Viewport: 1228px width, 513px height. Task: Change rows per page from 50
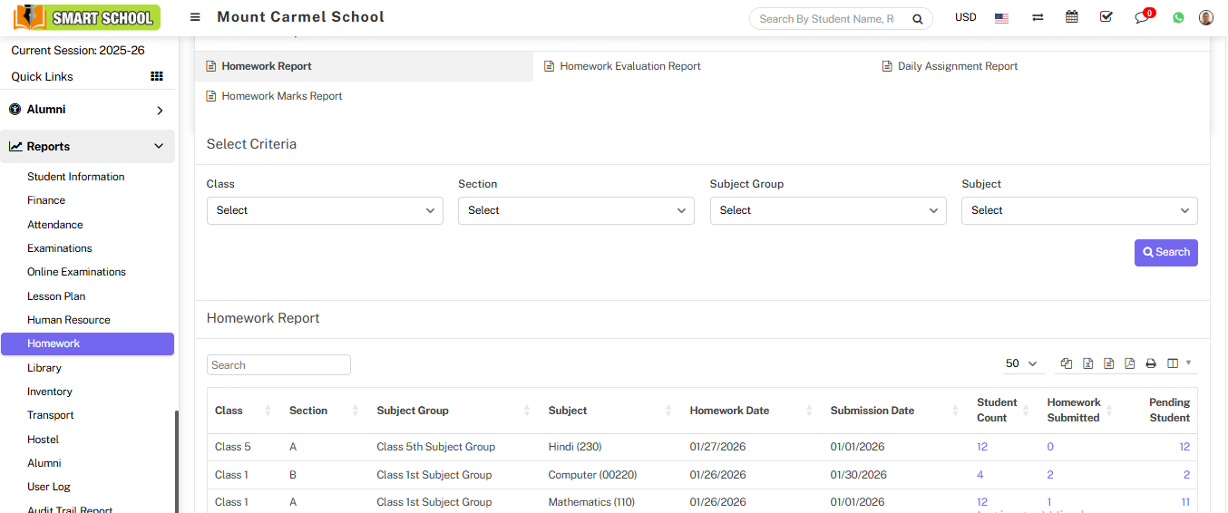click(x=1020, y=363)
